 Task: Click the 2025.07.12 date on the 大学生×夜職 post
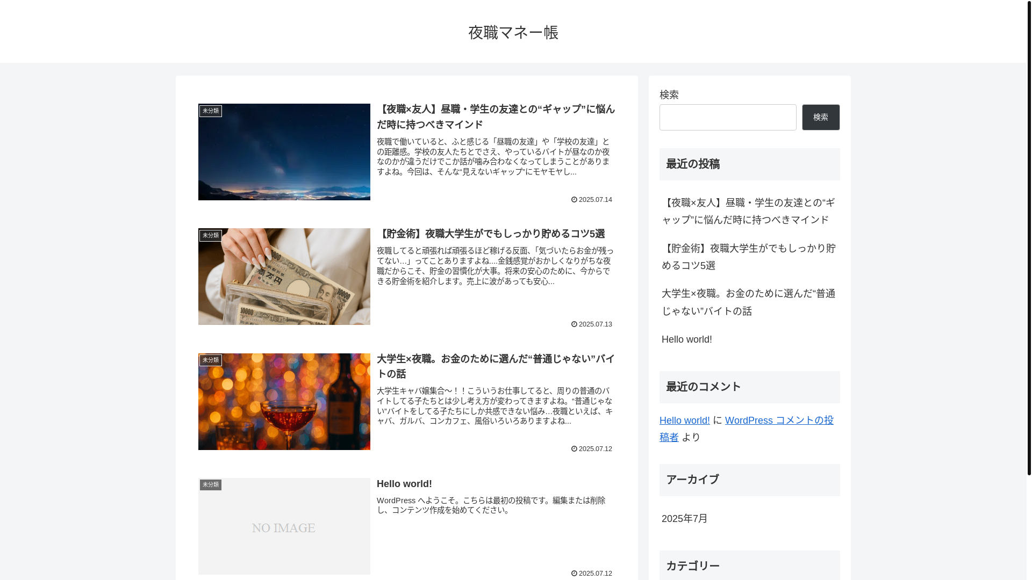[x=592, y=449]
